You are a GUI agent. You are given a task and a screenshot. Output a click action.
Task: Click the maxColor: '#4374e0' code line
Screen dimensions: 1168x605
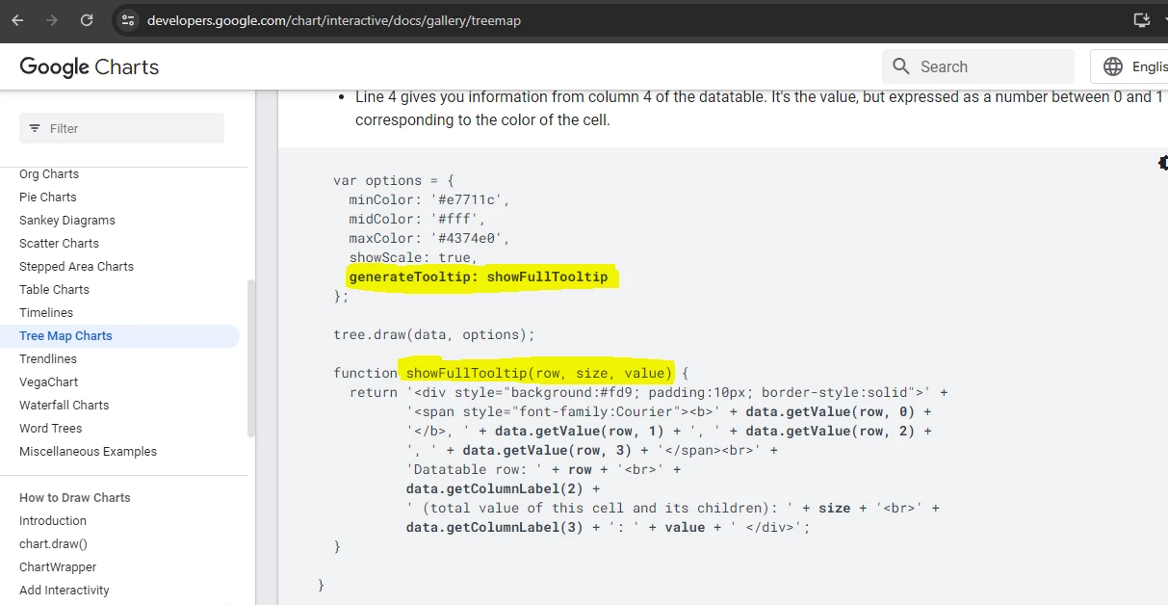[429, 238]
